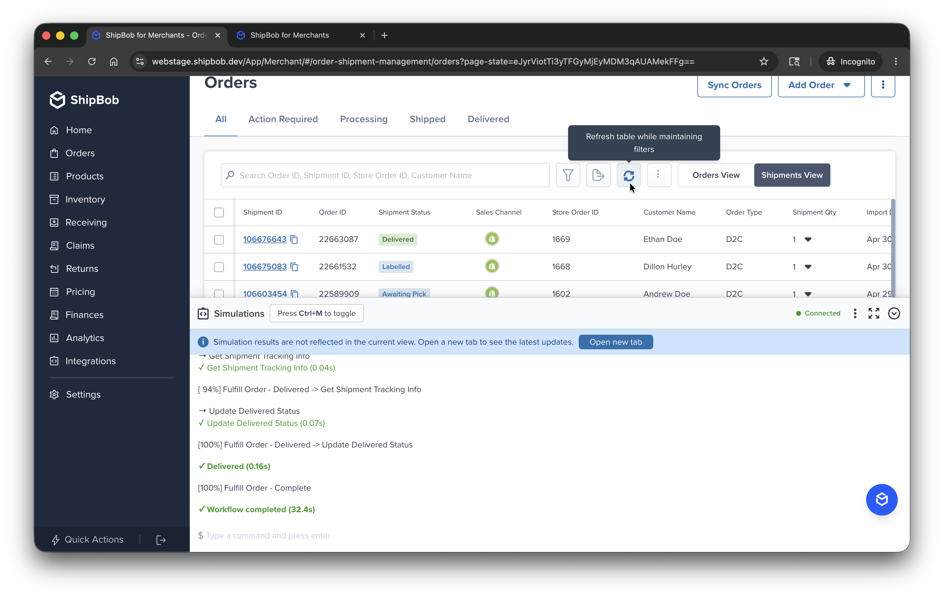The width and height of the screenshot is (944, 597).
Task: Open table more-options kebab beside refresh
Action: (x=659, y=175)
